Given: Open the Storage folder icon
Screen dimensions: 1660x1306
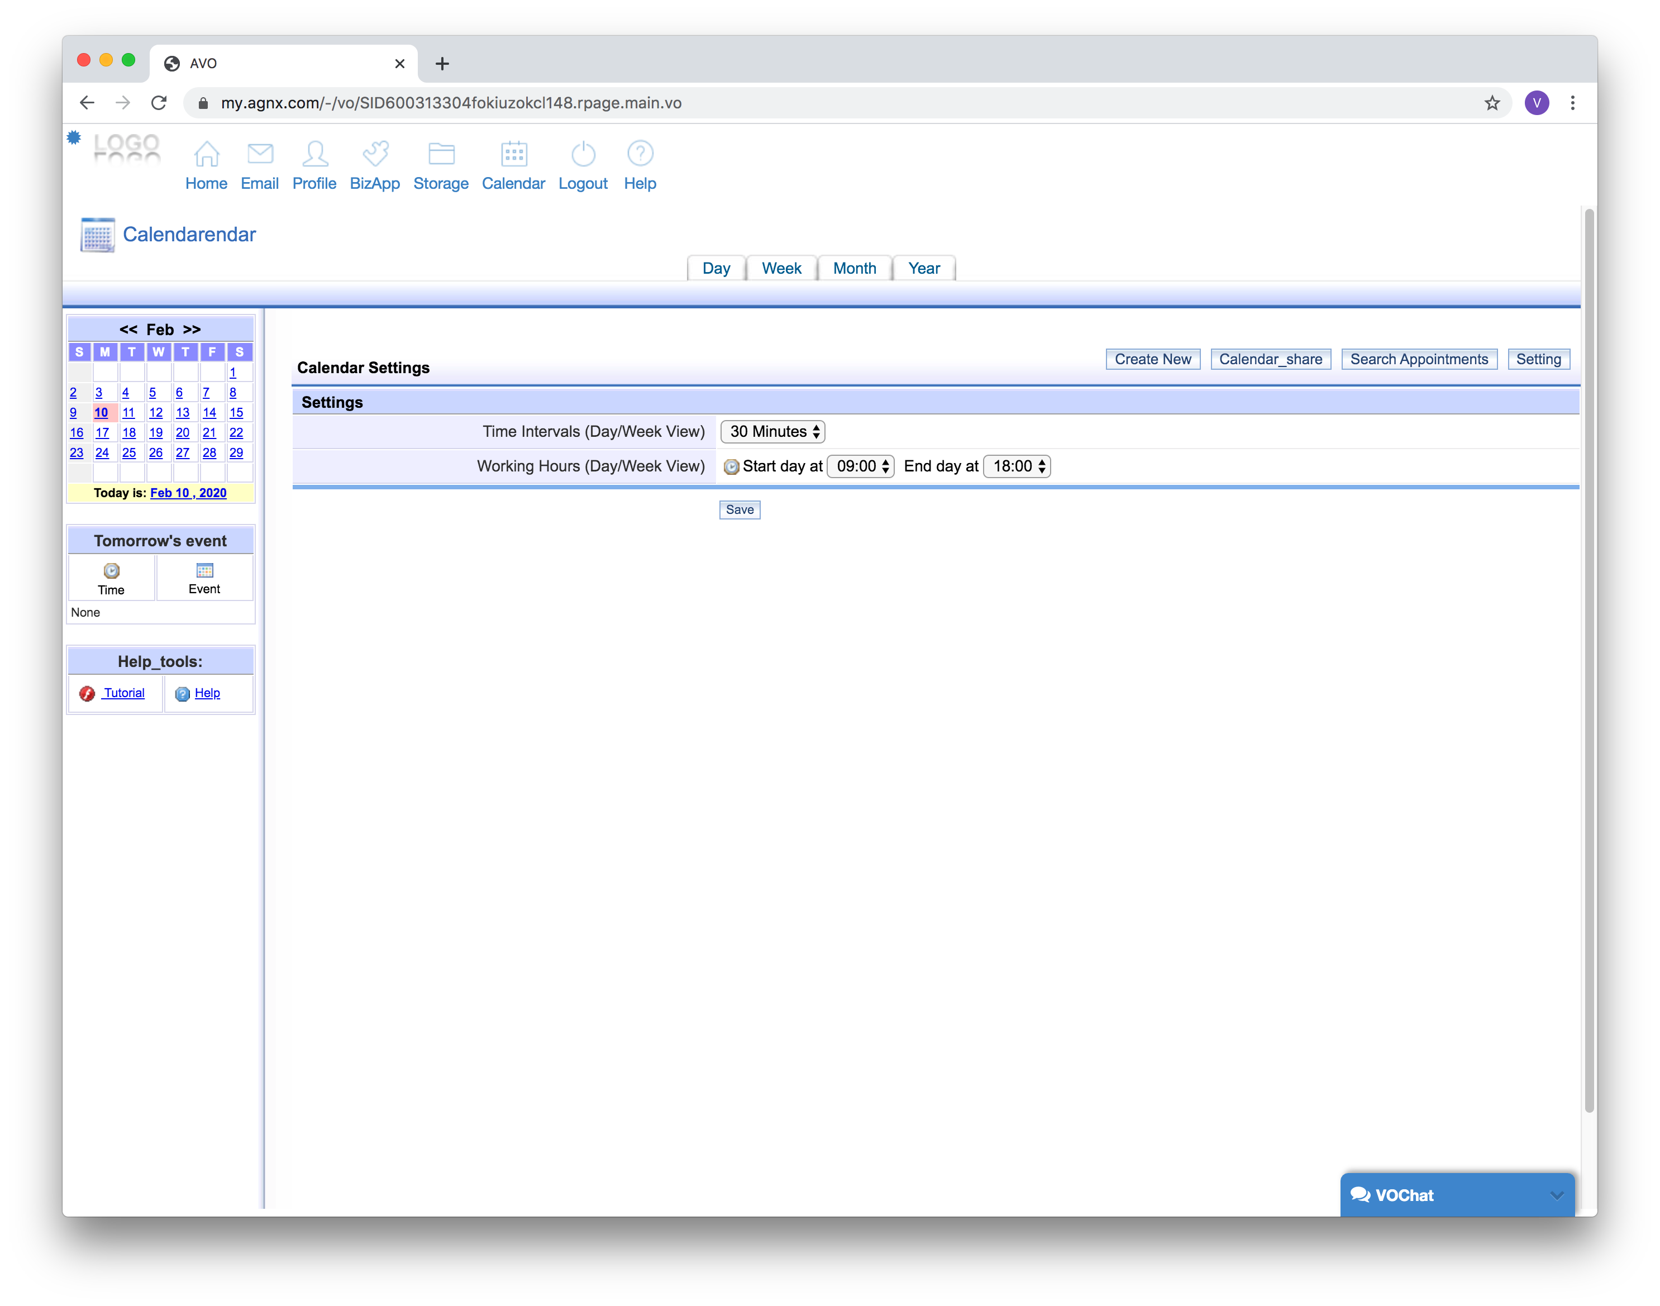Looking at the screenshot, I should (x=441, y=154).
